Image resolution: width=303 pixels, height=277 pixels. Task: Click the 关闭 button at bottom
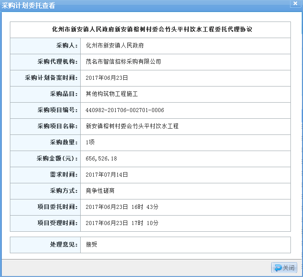284,268
